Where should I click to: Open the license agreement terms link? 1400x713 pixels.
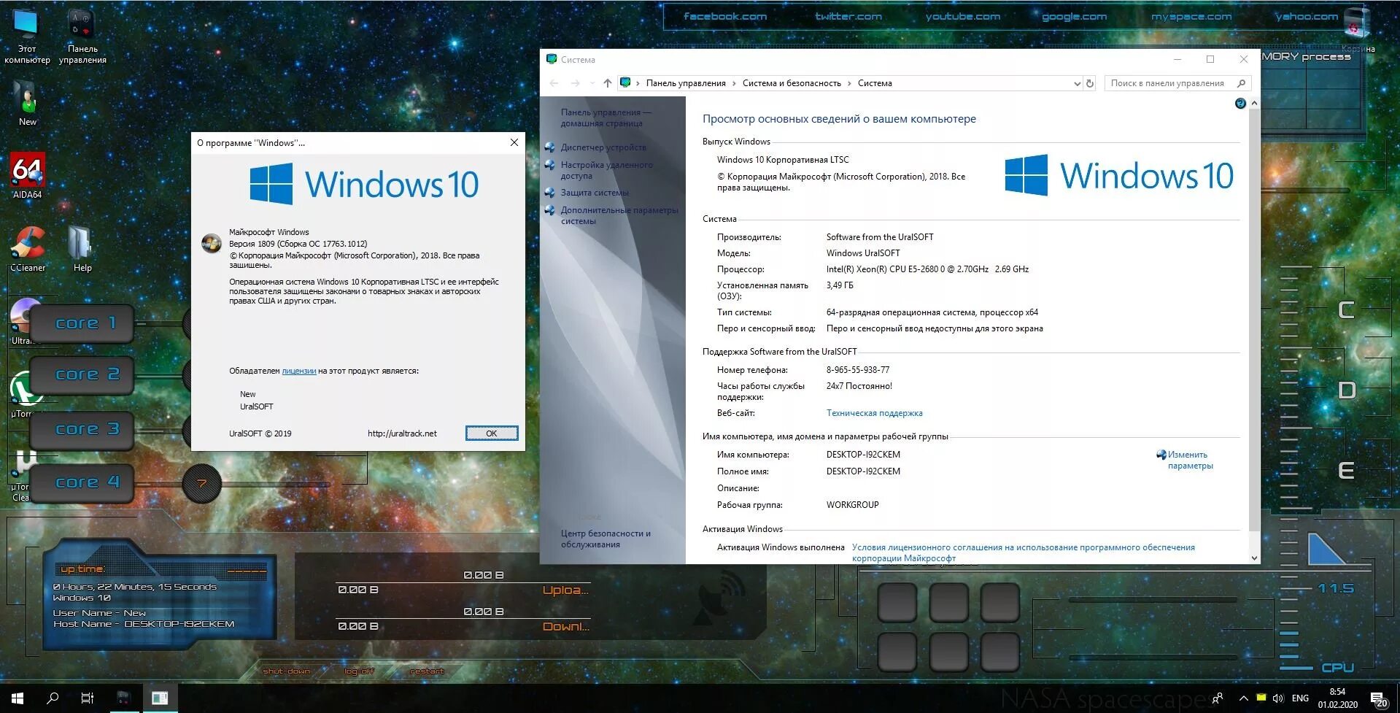[x=1023, y=552]
